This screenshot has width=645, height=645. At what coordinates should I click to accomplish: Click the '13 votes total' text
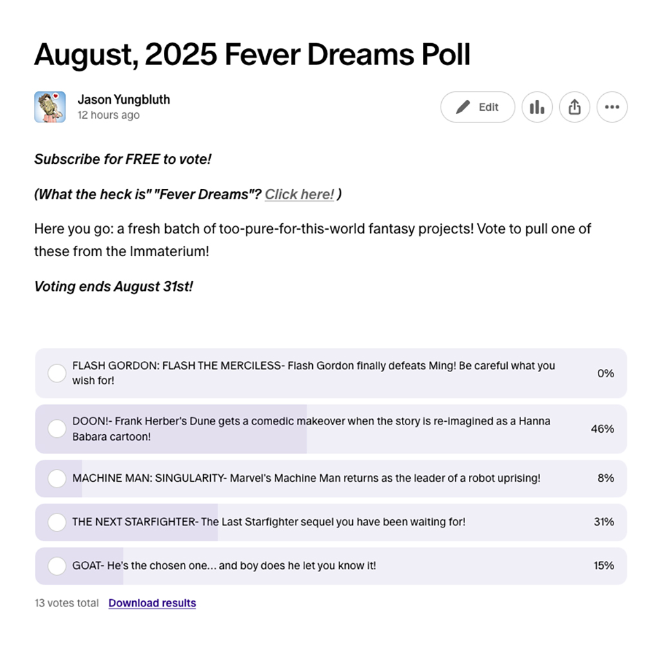[x=66, y=603]
